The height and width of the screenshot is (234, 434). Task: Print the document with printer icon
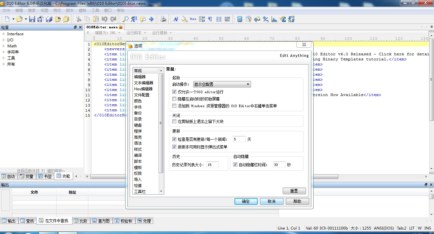163,19
